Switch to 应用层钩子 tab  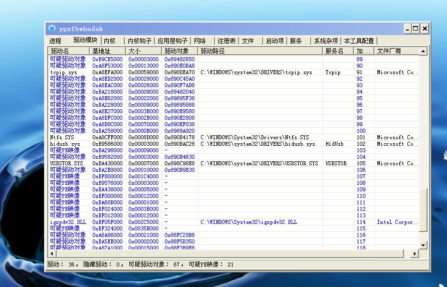pos(172,41)
